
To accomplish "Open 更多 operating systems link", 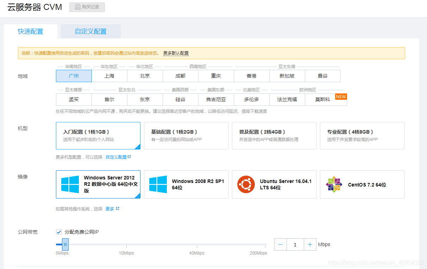I will point(110,209).
